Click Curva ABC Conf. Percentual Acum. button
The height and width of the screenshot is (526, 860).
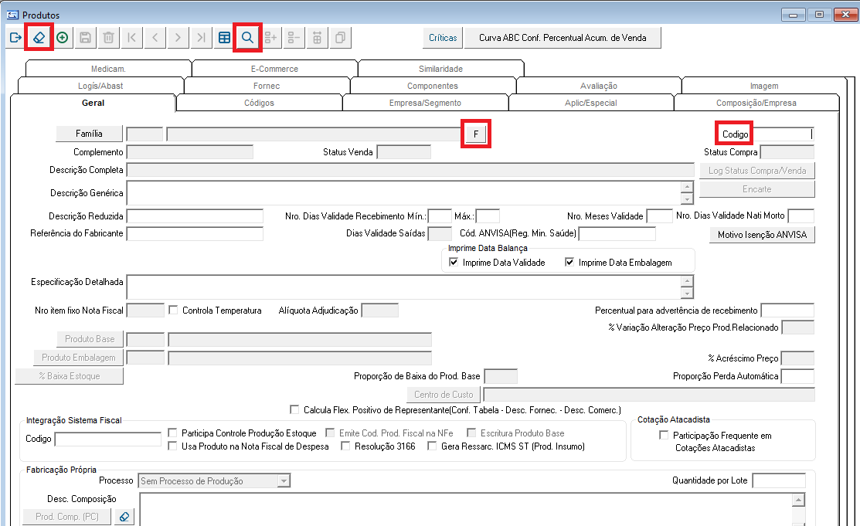(x=563, y=38)
